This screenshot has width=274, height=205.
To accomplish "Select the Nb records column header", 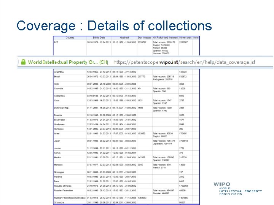I will click(x=185, y=38).
